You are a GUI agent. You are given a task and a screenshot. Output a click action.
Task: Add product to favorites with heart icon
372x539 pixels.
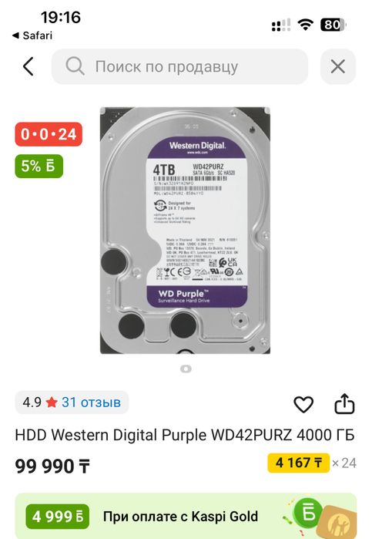303,404
